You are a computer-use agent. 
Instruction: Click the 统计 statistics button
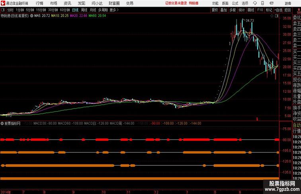(x=242, y=10)
